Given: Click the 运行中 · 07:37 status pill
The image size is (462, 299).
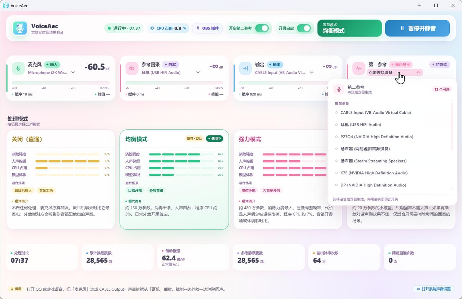Looking at the screenshot, I should (124, 28).
